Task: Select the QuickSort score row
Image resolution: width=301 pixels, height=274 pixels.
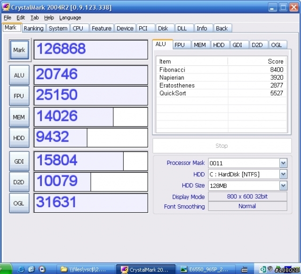Action: tap(222, 93)
